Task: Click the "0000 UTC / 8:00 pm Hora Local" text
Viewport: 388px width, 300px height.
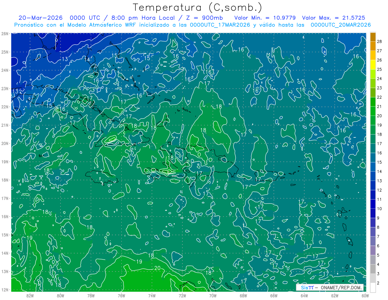Action: pyautogui.click(x=122, y=18)
